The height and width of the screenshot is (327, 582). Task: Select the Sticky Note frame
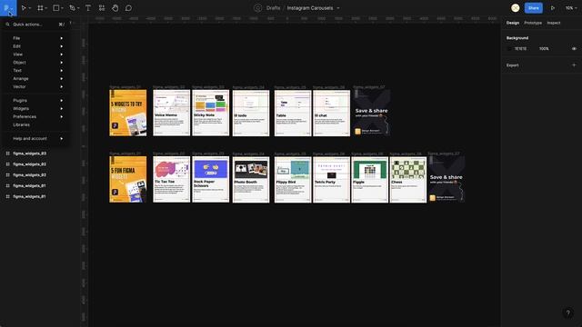210,113
